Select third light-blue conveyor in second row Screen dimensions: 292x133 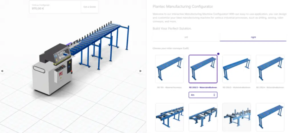(x=236, y=117)
